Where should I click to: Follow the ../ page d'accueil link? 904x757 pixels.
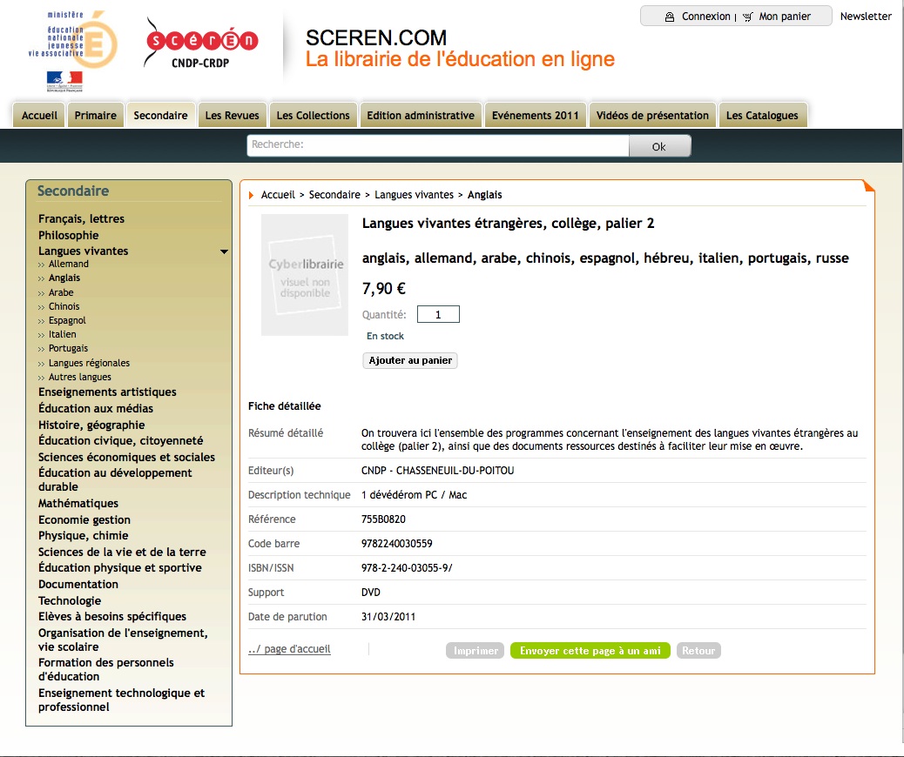point(289,649)
